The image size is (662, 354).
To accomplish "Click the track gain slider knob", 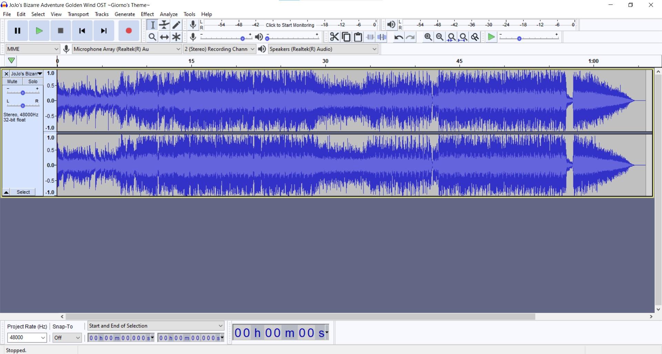I will click(x=23, y=93).
